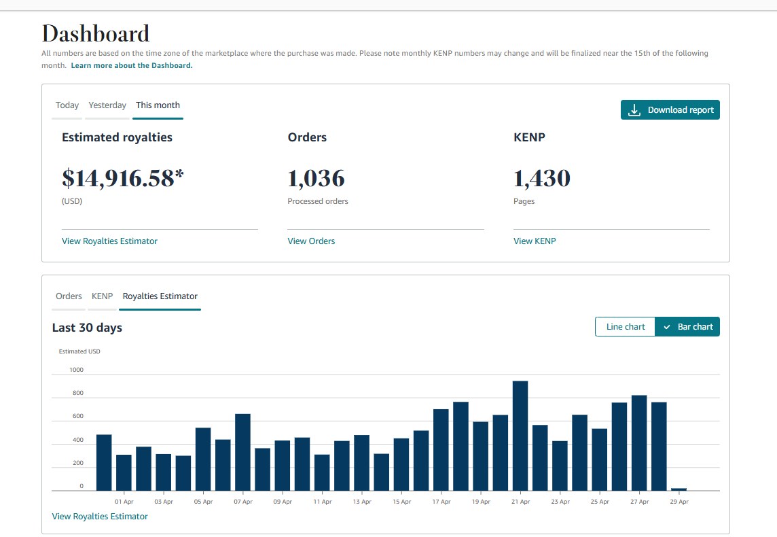This screenshot has width=777, height=537.
Task: Click the Pages label under 1,430
Action: 524,201
